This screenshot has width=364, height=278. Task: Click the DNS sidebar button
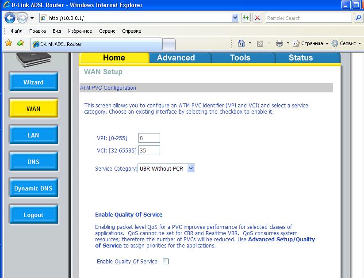(x=34, y=162)
